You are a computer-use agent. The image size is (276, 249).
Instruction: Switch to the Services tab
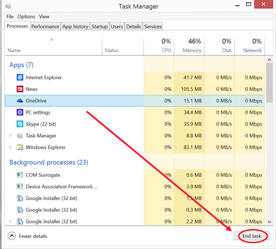153,26
